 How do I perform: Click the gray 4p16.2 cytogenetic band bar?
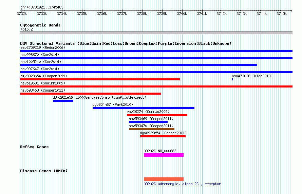(156, 33)
